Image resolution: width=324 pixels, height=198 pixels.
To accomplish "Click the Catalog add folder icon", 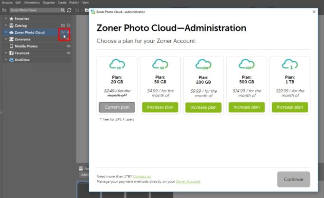I will 63,25.
